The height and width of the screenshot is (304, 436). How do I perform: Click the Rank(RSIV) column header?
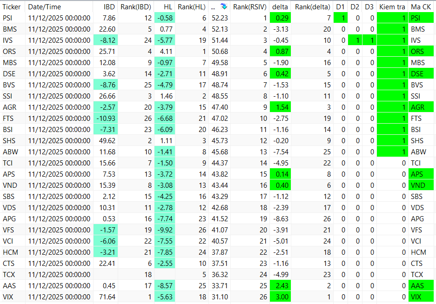pos(249,7)
